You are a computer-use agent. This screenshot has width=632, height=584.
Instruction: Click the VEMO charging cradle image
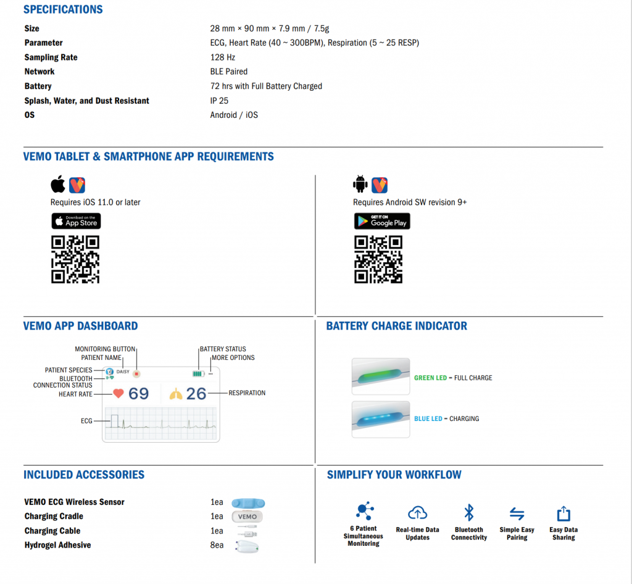point(247,516)
